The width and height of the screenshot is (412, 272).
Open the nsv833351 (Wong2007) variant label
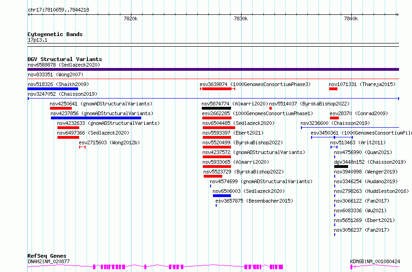coord(56,74)
